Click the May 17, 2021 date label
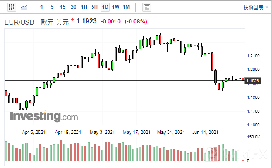Screen dimensions: 272x168 (x=136, y=133)
